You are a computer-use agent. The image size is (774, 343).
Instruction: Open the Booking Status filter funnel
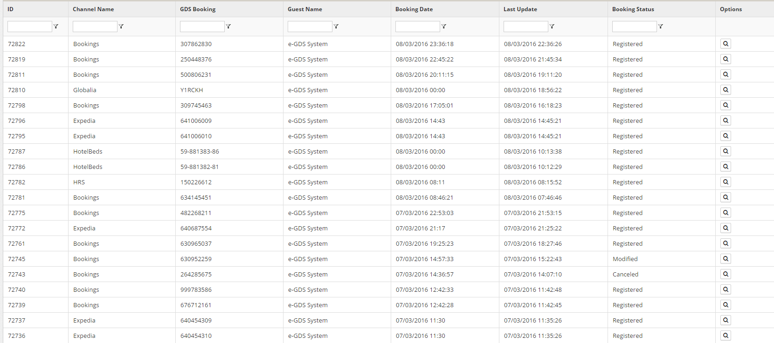pos(661,27)
